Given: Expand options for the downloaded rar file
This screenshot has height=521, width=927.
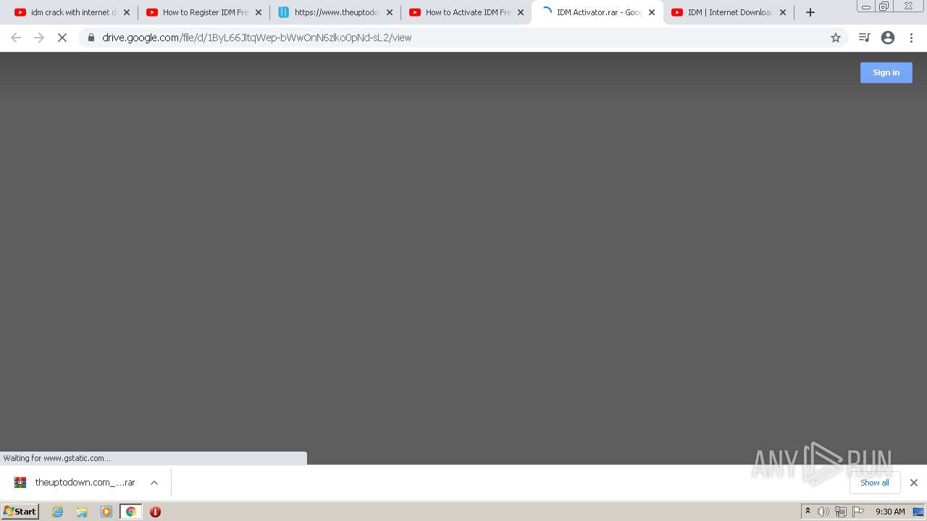Looking at the screenshot, I should (x=154, y=483).
